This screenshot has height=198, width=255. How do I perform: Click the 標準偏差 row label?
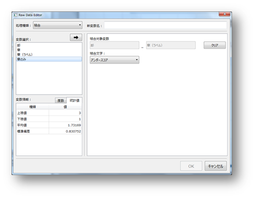[x=24, y=131]
